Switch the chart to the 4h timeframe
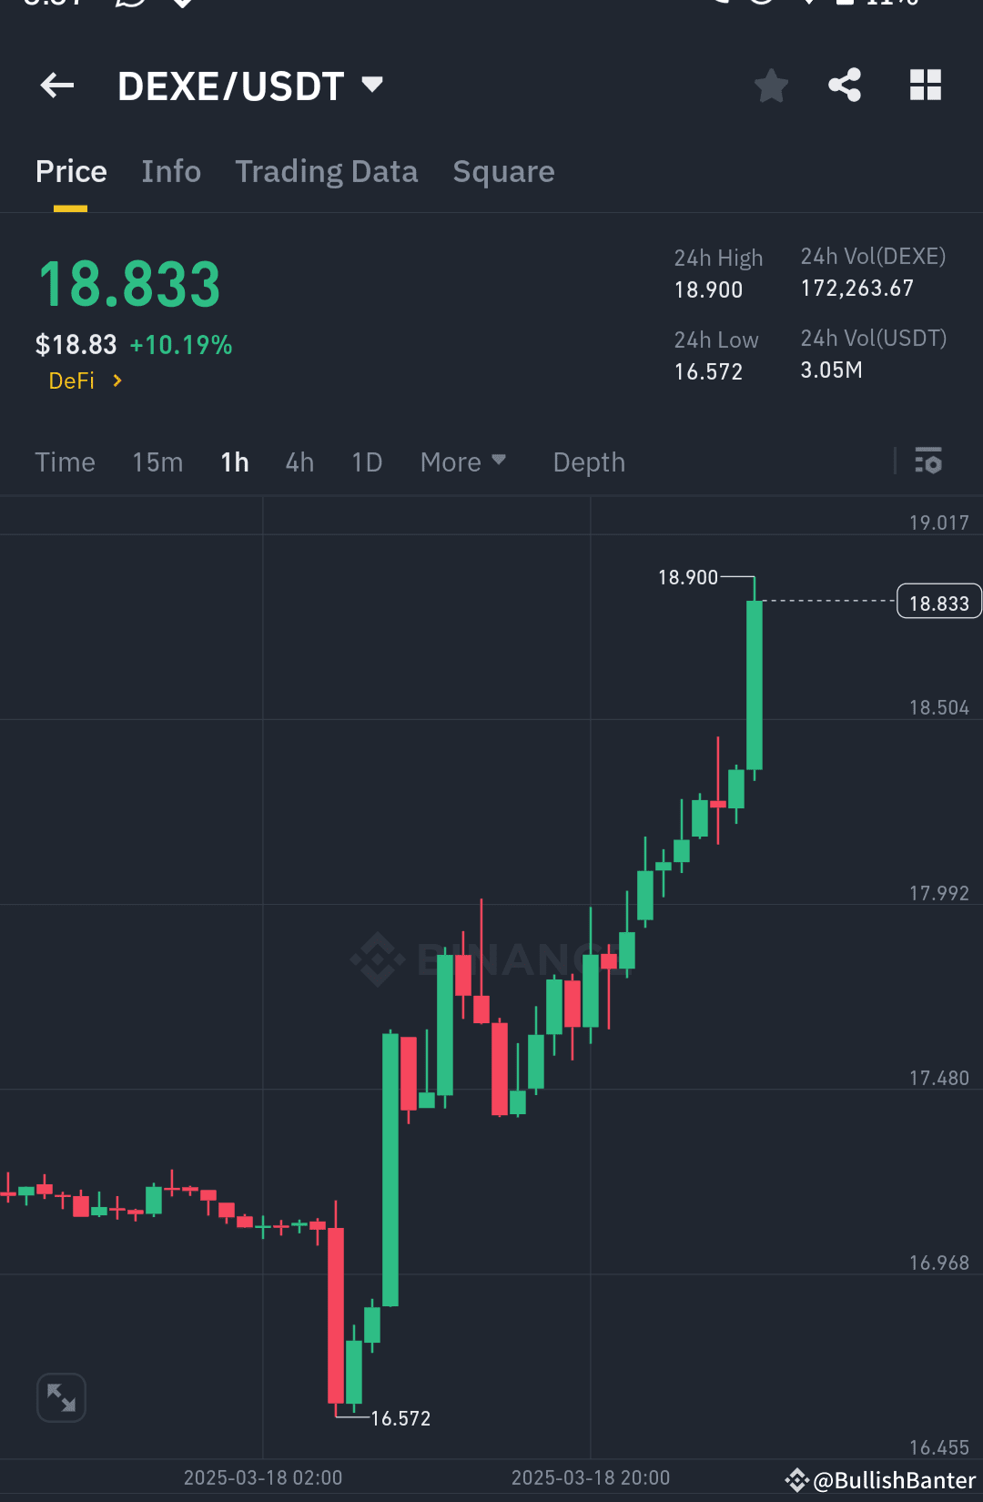The width and height of the screenshot is (983, 1502). point(299,462)
